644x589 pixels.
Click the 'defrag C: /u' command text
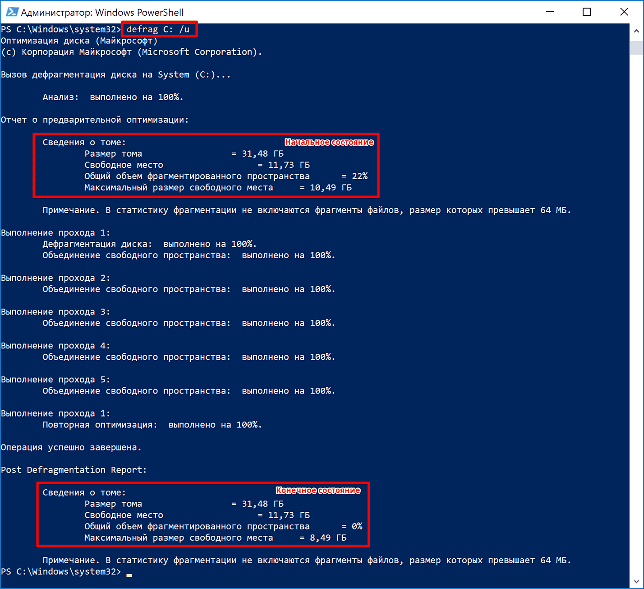pos(158,29)
